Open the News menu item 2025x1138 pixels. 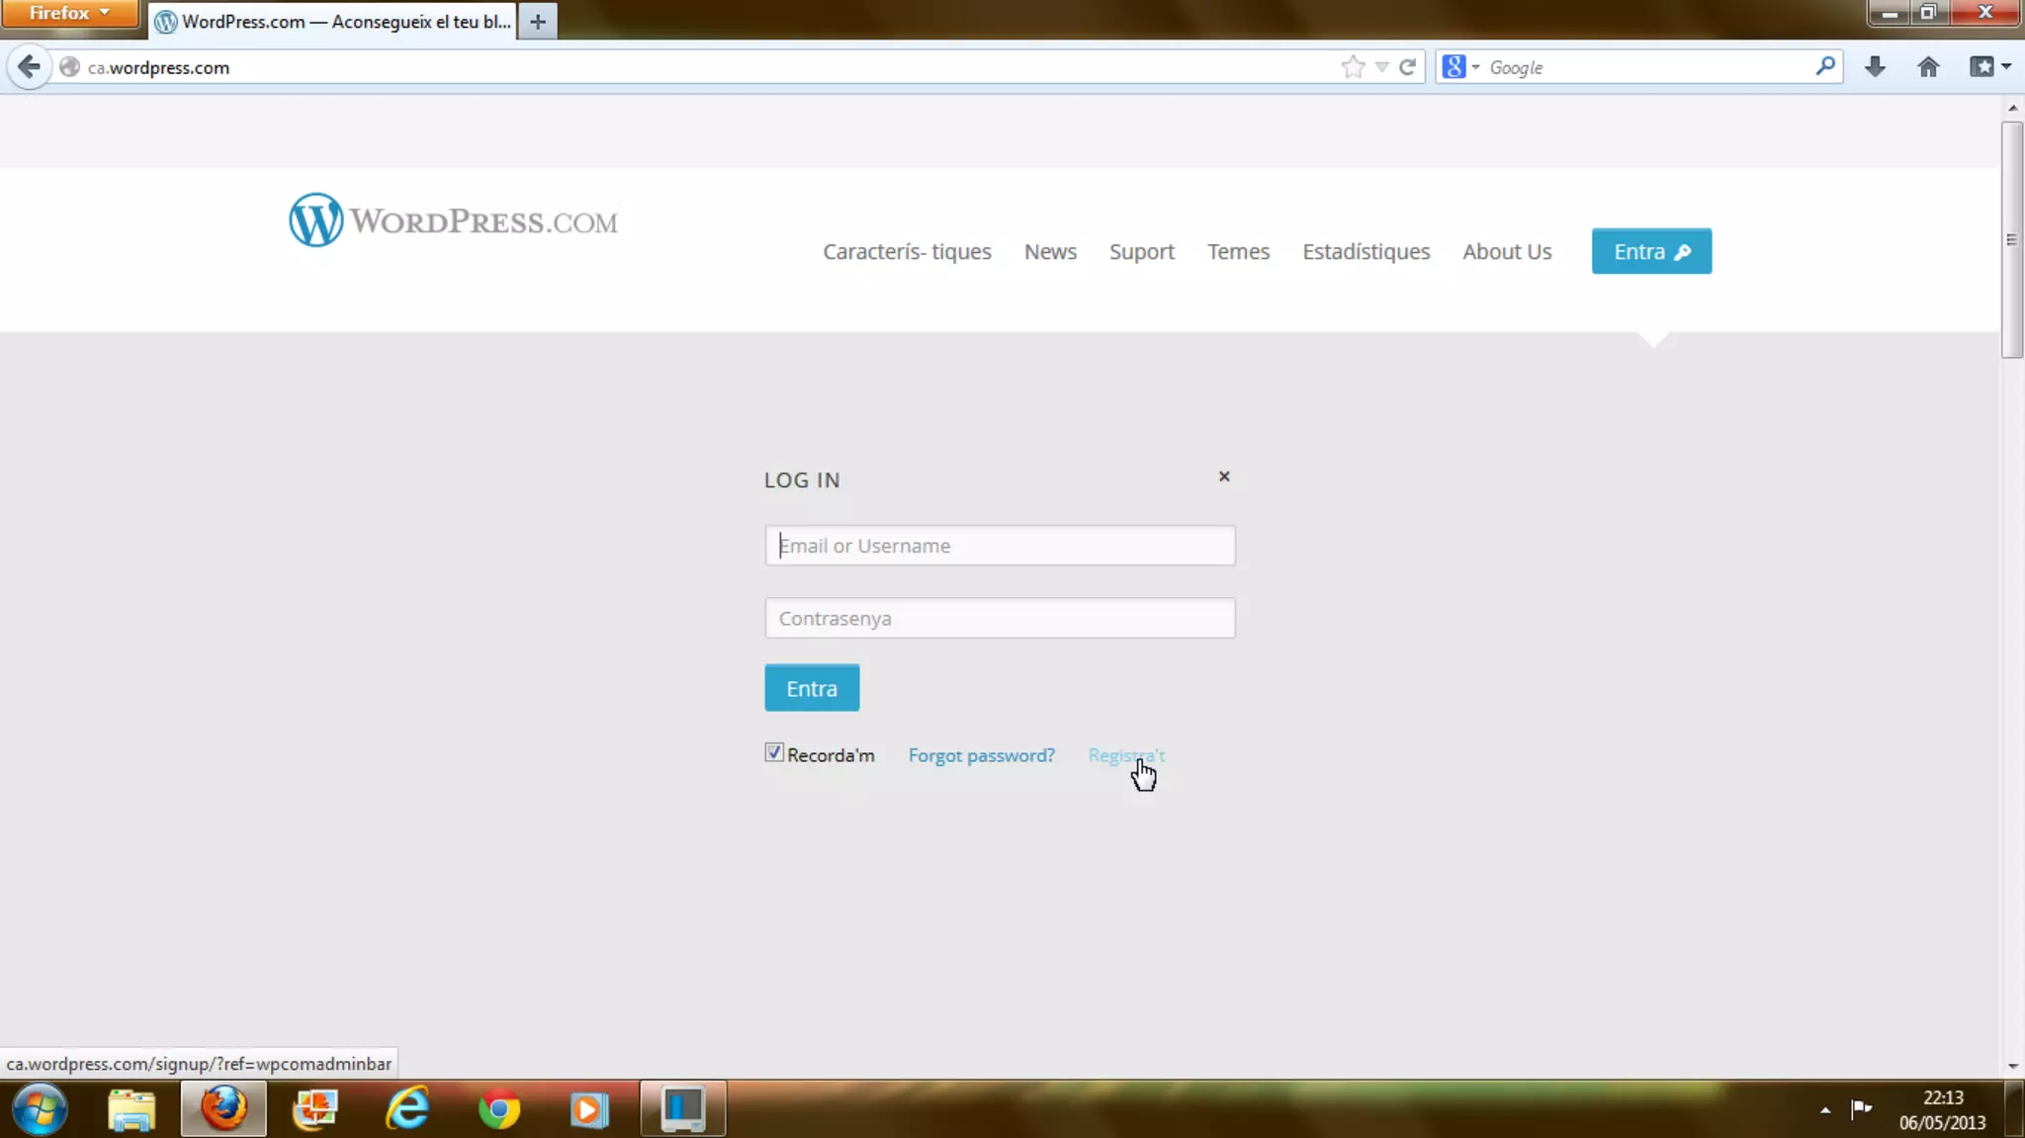click(x=1050, y=251)
